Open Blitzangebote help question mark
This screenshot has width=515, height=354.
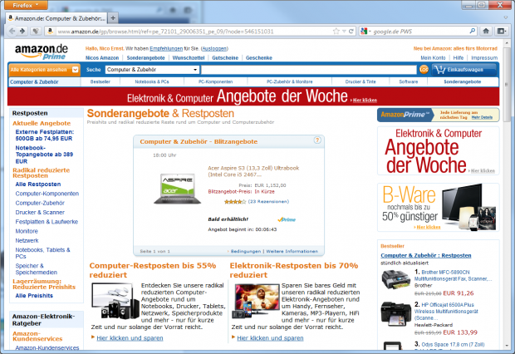pyautogui.click(x=317, y=140)
